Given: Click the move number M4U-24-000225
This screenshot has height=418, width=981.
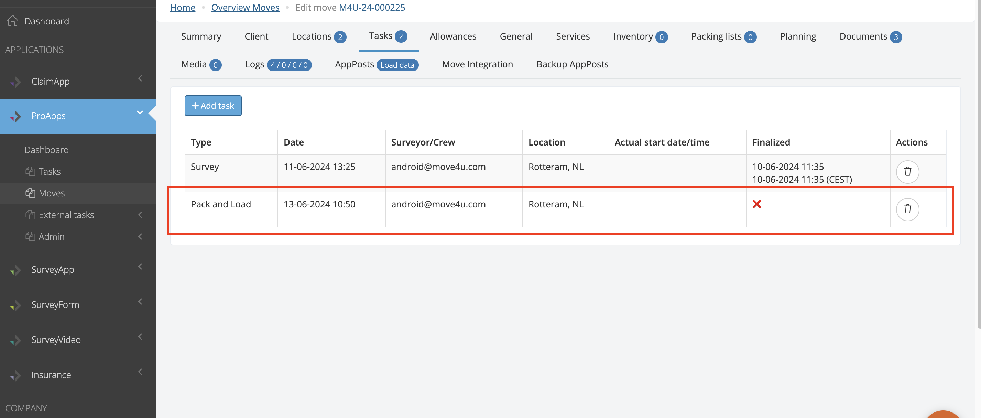Looking at the screenshot, I should [372, 7].
